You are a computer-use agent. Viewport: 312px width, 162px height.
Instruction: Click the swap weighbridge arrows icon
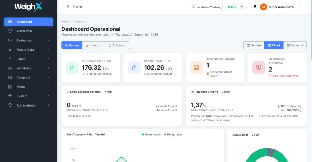242,7
